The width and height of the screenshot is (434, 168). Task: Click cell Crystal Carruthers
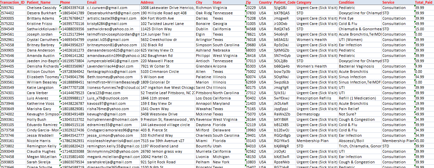pos(43,40)
